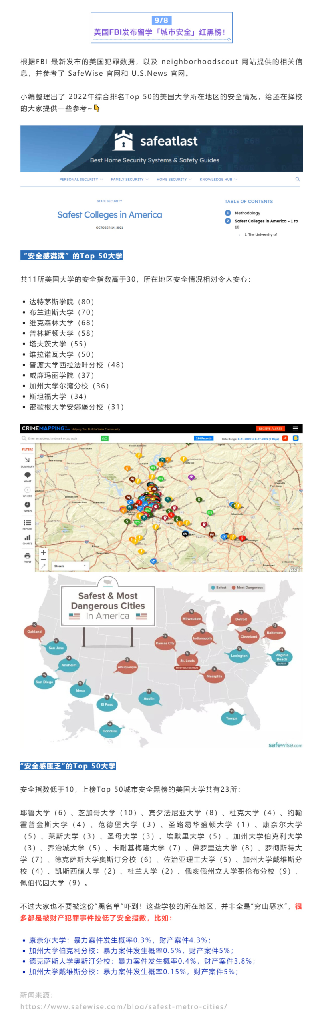Click the Safest blue legend dot

click(x=213, y=587)
